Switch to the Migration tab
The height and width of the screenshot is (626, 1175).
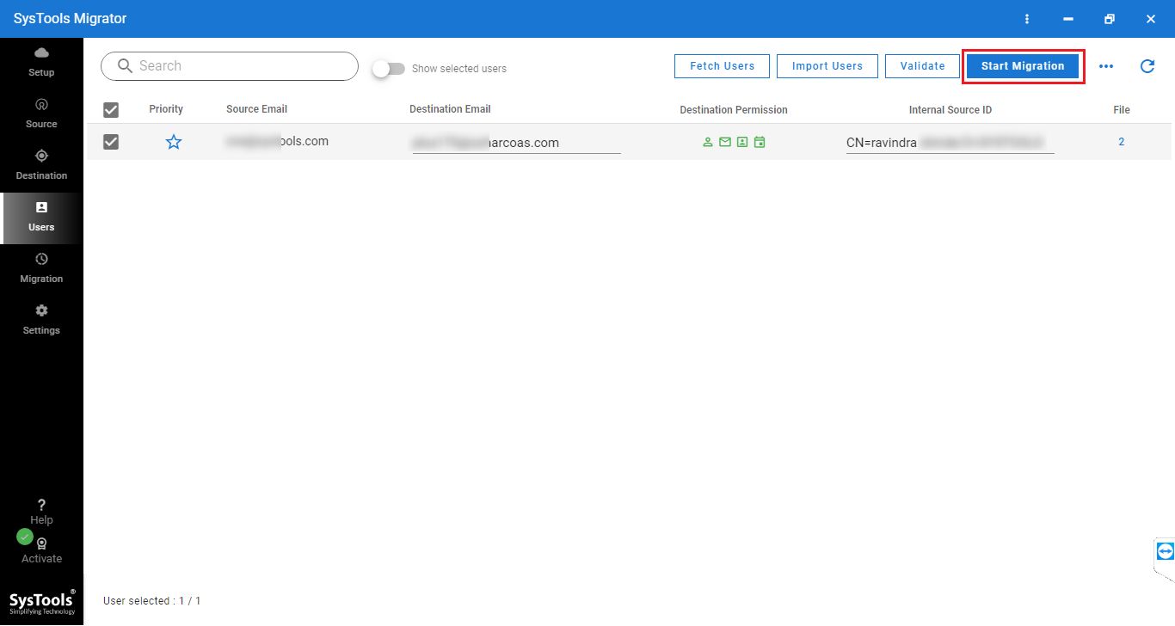[x=41, y=267]
